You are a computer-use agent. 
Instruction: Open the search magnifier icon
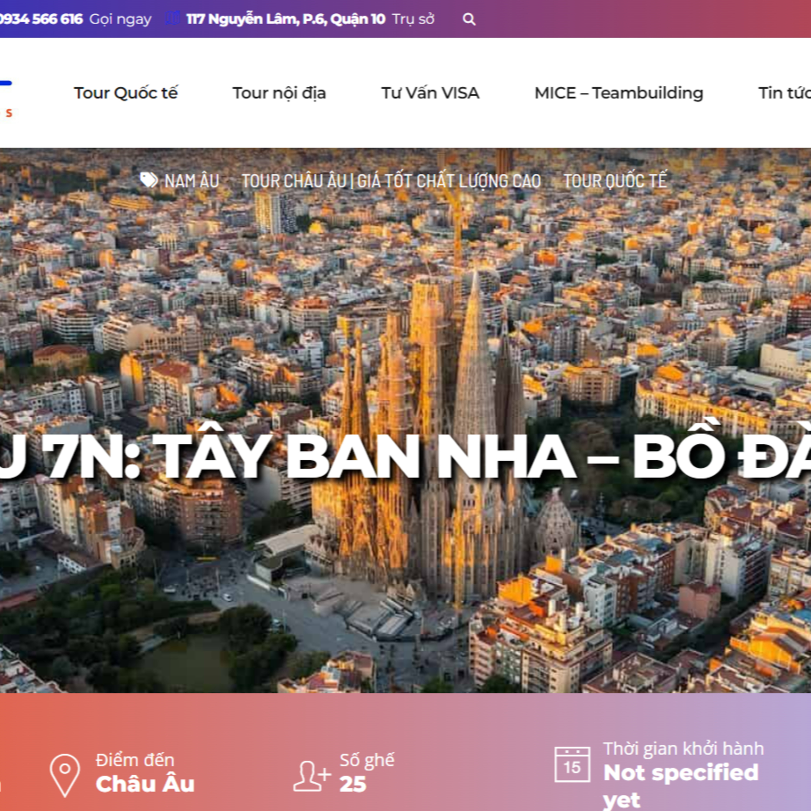[x=469, y=19]
